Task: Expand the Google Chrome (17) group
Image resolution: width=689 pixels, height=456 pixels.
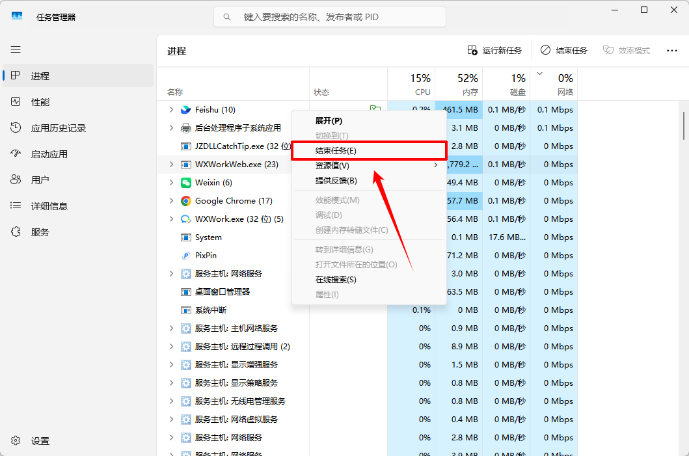Action: [x=171, y=201]
